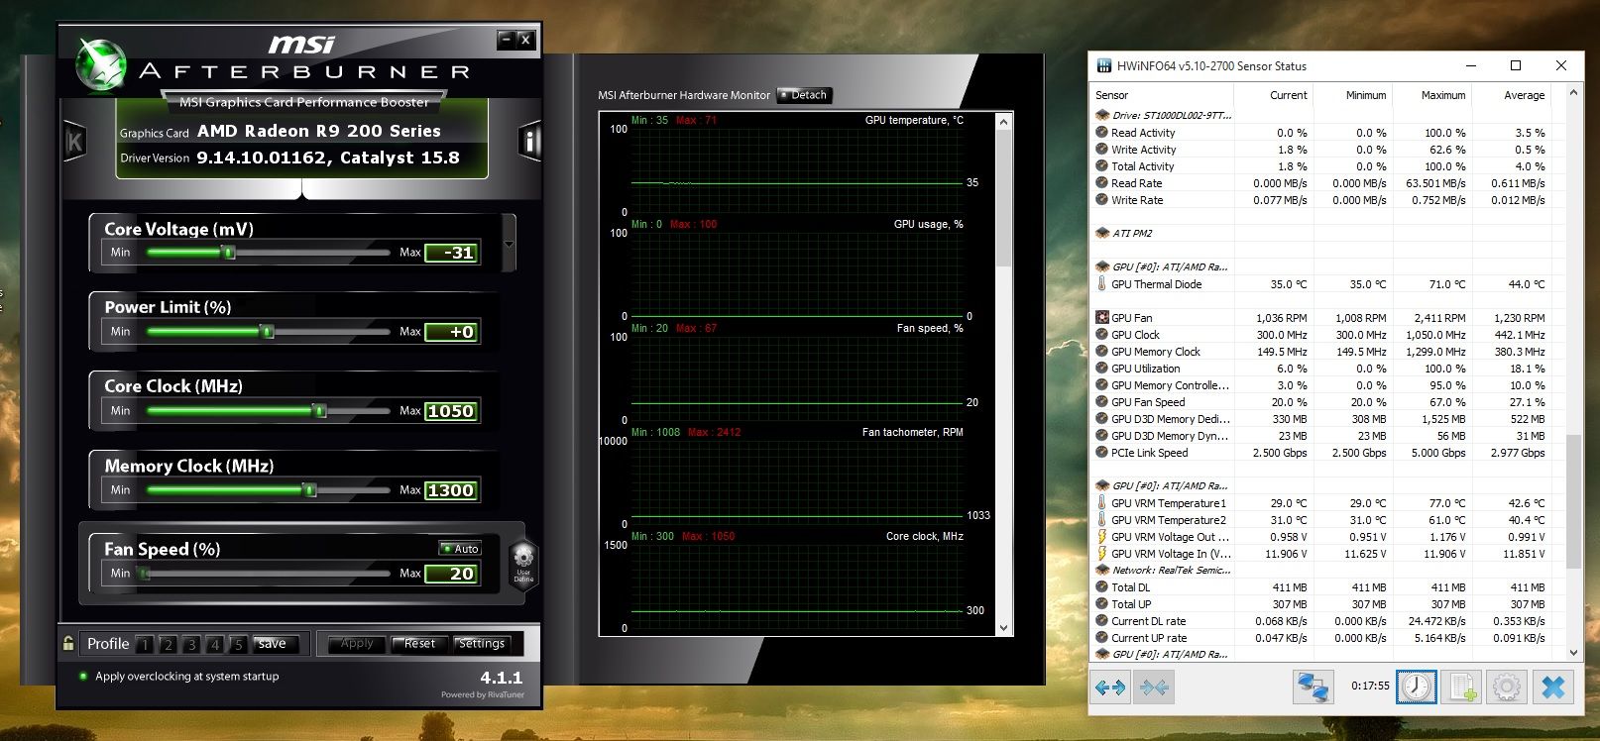This screenshot has width=1600, height=741.
Task: Click HWiNFO64 title bar app icon
Action: pyautogui.click(x=1103, y=66)
